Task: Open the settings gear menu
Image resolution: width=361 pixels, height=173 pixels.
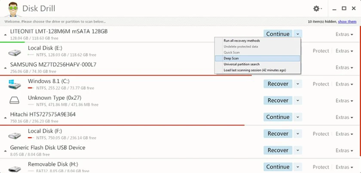Action: 317,9
